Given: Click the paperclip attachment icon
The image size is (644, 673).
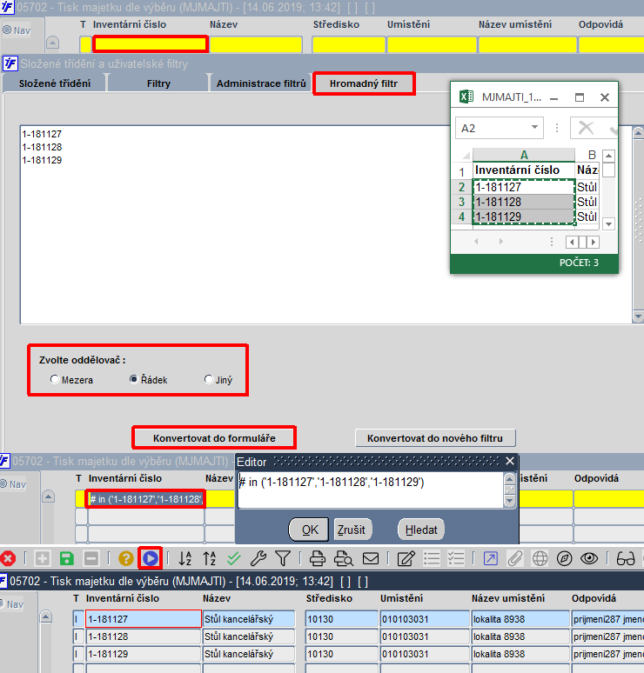Looking at the screenshot, I should (x=514, y=558).
